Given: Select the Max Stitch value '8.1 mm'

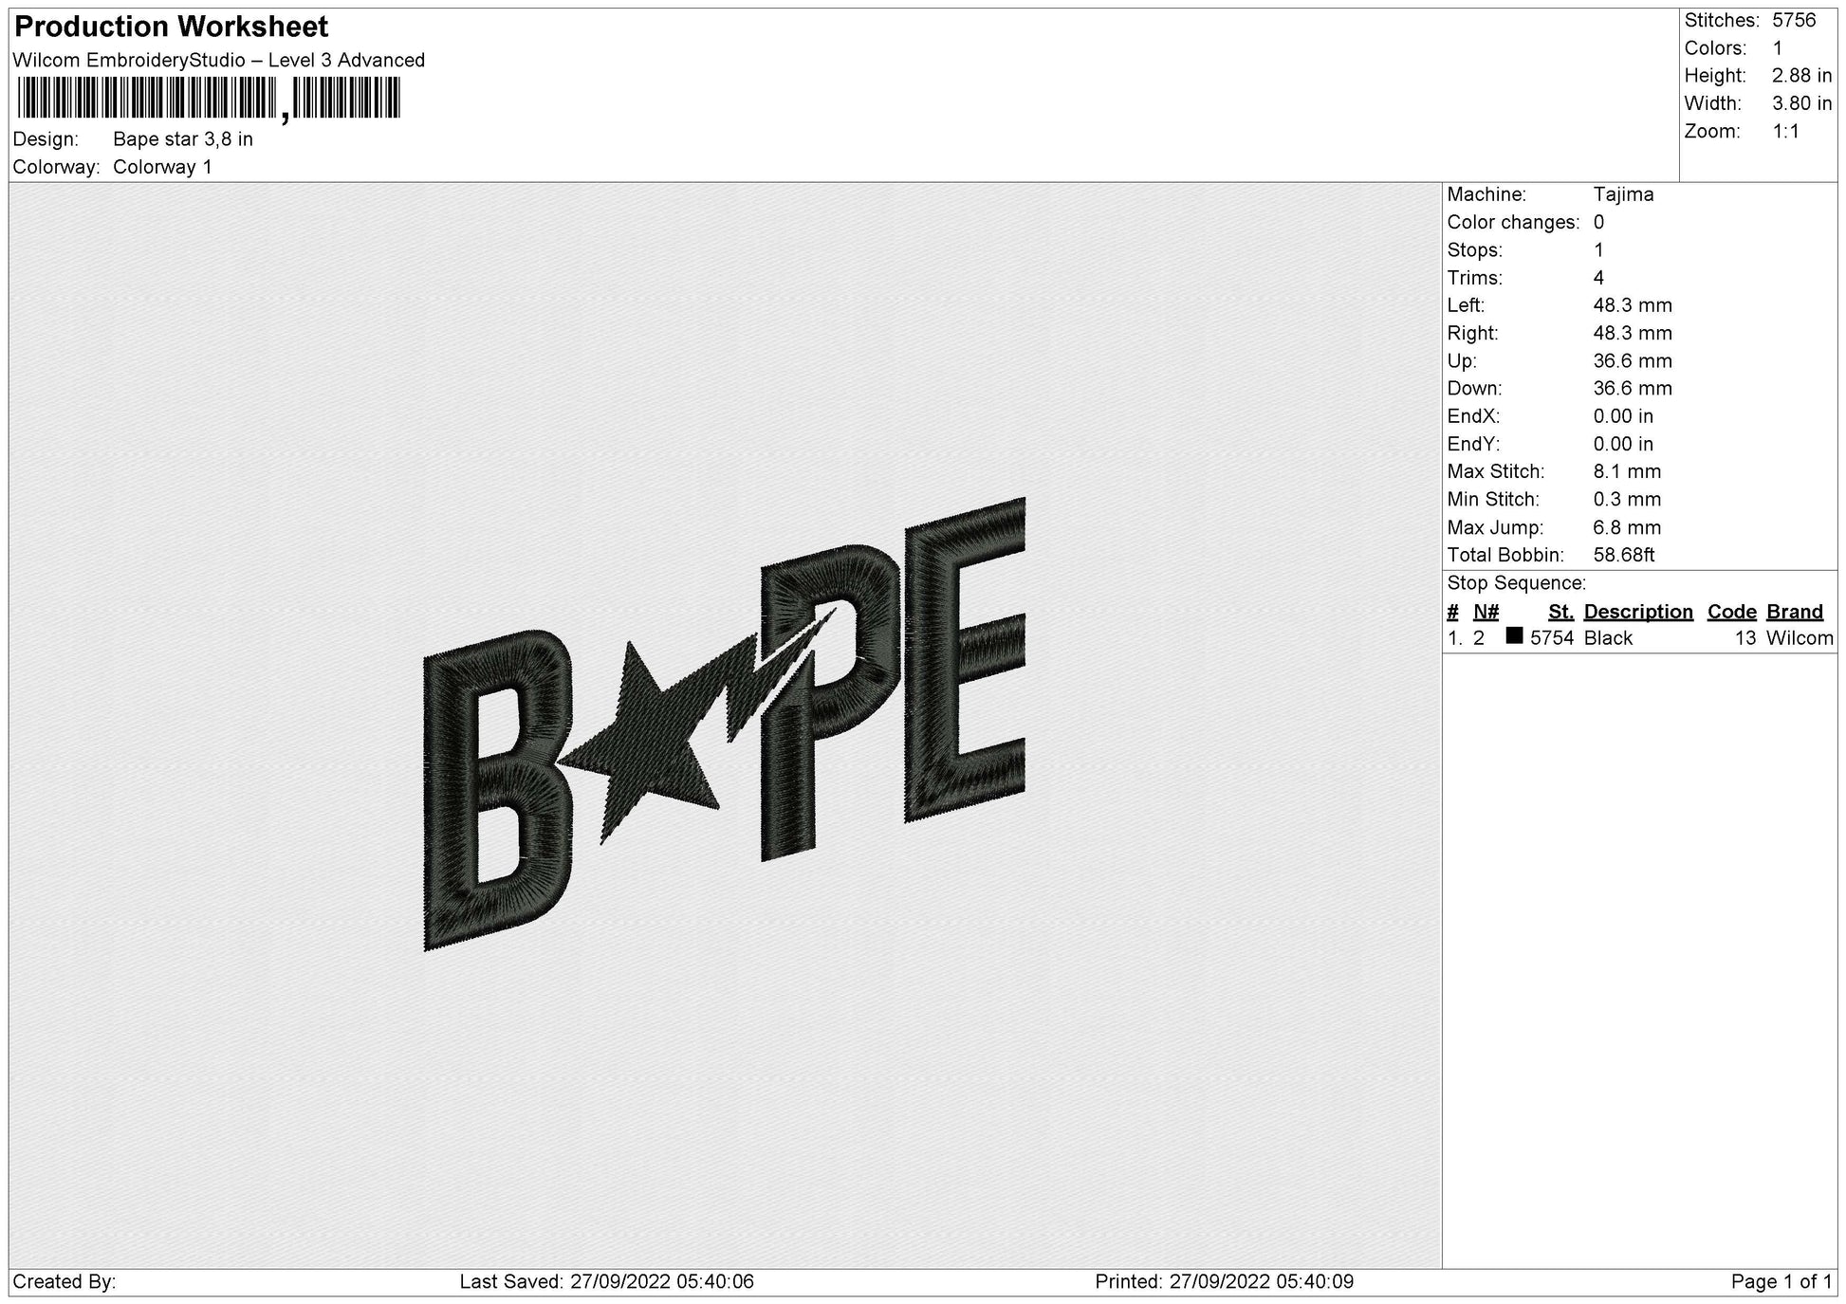Looking at the screenshot, I should tap(1627, 471).
